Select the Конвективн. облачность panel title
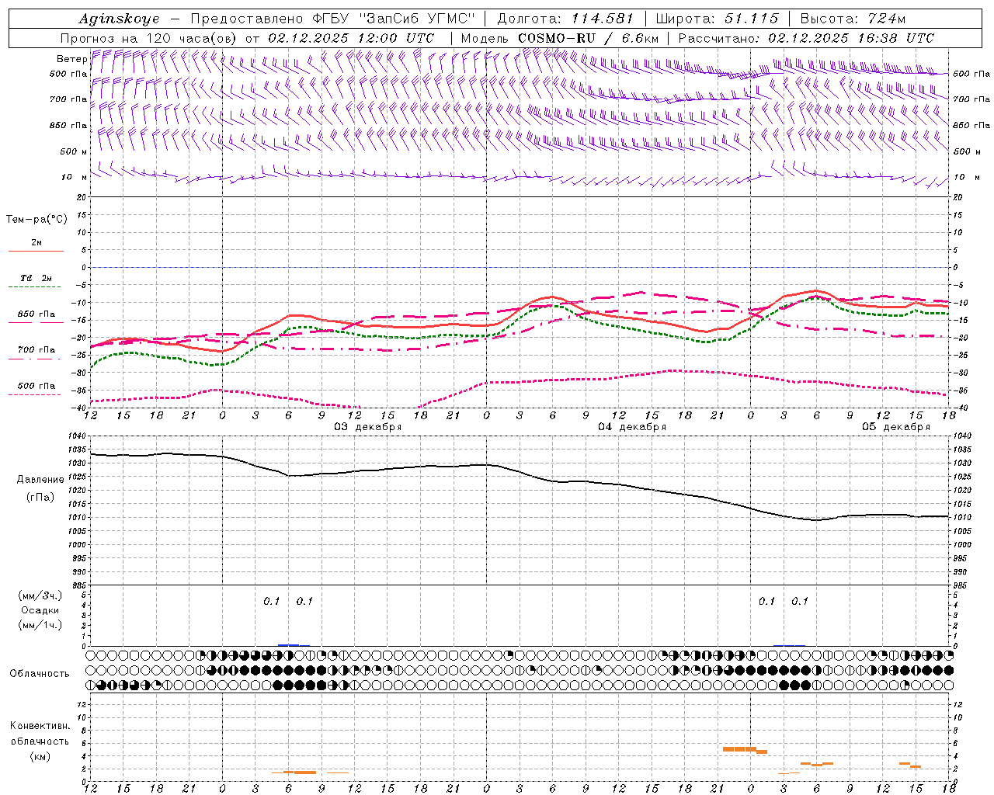This screenshot has height=795, width=994. tap(40, 734)
